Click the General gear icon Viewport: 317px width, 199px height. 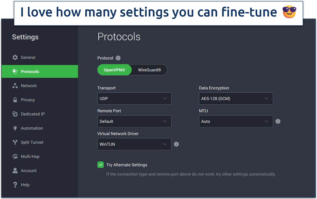coord(15,58)
